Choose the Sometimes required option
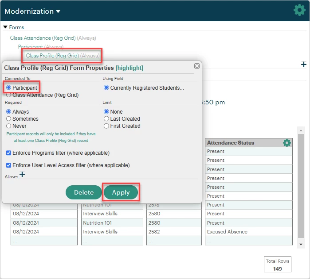This screenshot has width=310, height=279. (x=8, y=118)
